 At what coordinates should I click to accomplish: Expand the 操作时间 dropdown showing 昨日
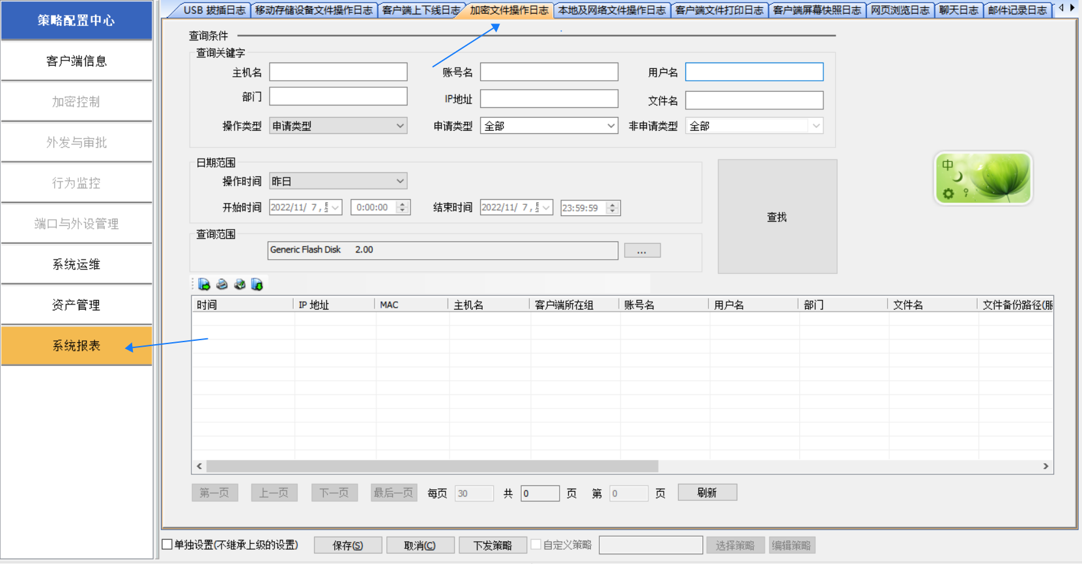click(400, 181)
